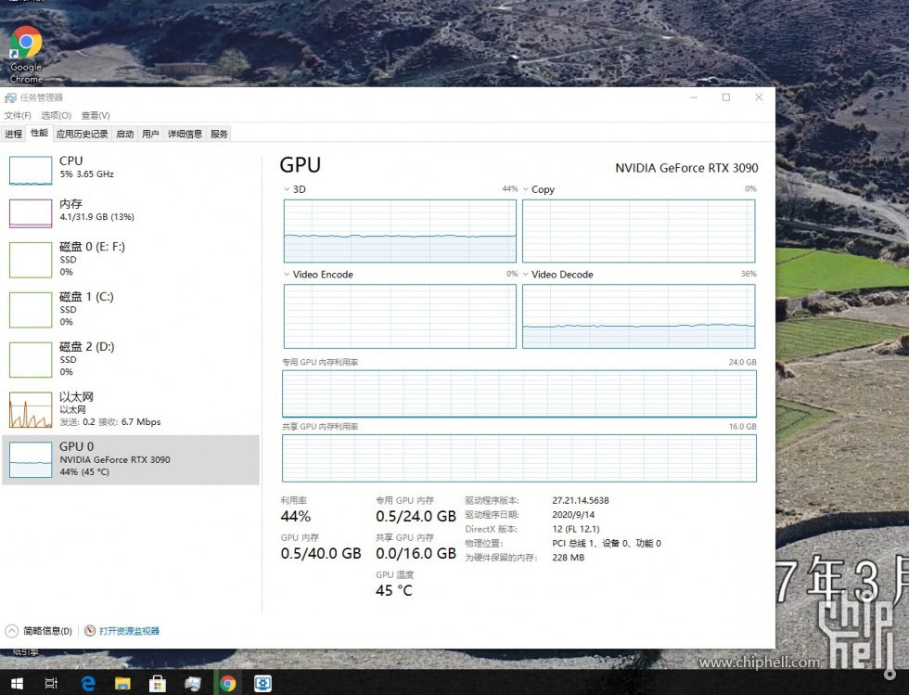The height and width of the screenshot is (695, 909).
Task: Click driver version 27.21.14.5638
Action: point(581,500)
